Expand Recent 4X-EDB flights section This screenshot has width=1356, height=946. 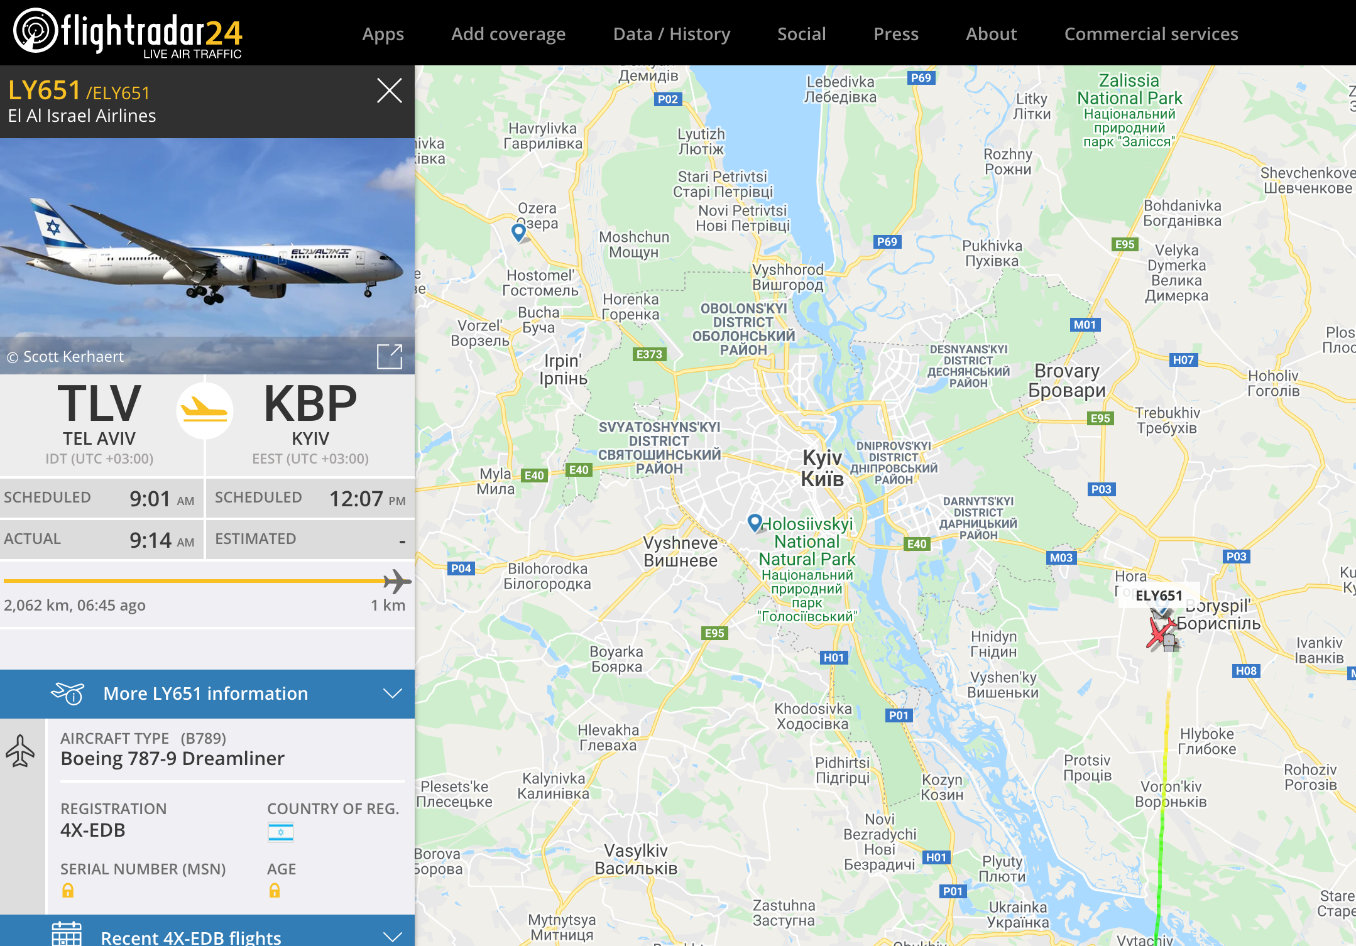[207, 931]
